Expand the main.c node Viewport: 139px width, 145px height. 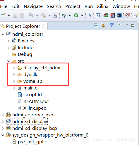click(14, 88)
